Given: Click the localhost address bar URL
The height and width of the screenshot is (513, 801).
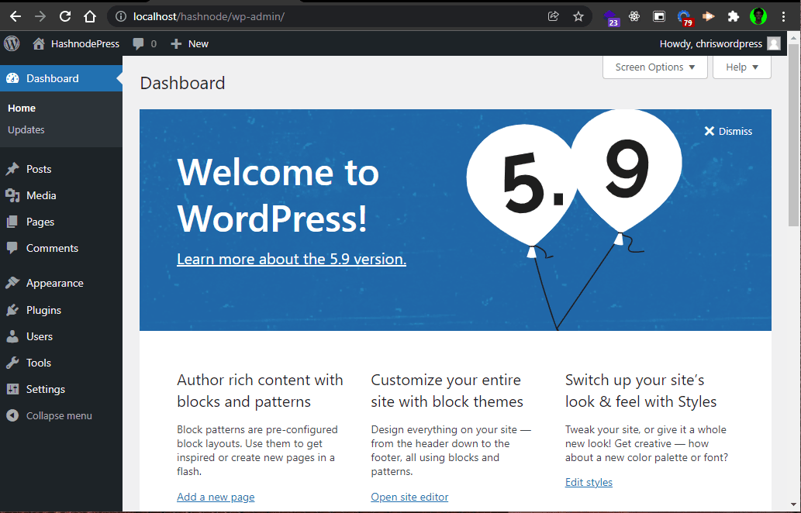Looking at the screenshot, I should pos(209,16).
